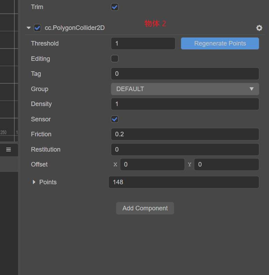
Task: Edit the Points count field 148
Action: [184, 182]
